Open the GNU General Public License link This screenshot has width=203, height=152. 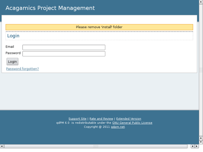click(x=132, y=123)
